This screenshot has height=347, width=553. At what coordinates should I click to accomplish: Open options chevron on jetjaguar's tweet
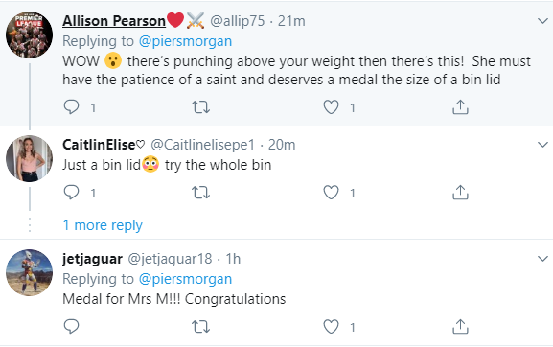[542, 259]
